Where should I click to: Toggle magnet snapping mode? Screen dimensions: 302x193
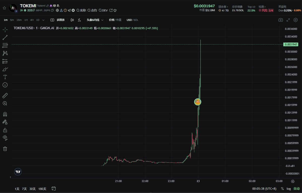coord(5,114)
